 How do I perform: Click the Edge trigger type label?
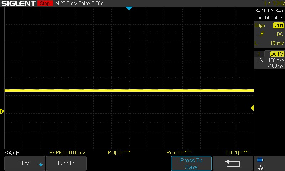(x=260, y=25)
